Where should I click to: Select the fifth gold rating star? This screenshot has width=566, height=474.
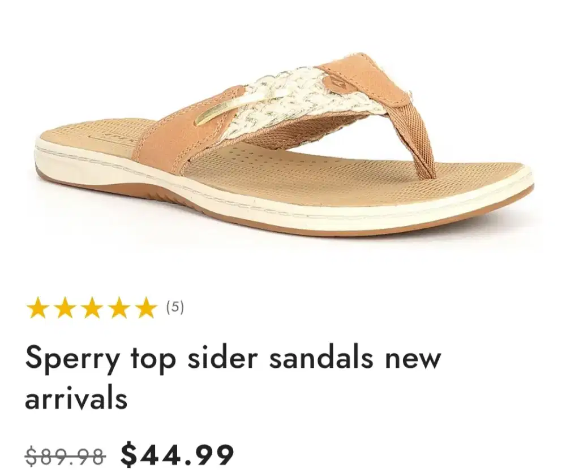(x=147, y=308)
